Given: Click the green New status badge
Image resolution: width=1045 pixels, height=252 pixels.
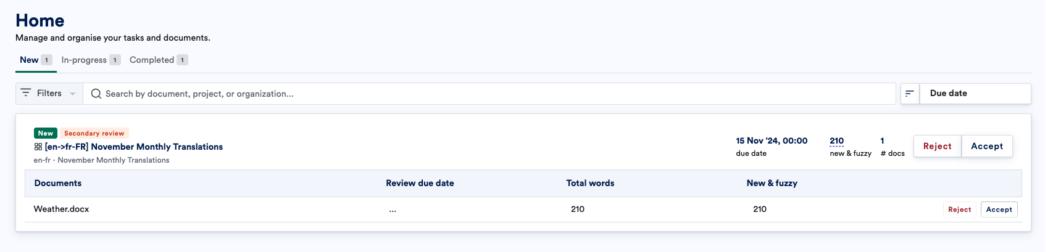Looking at the screenshot, I should point(46,133).
